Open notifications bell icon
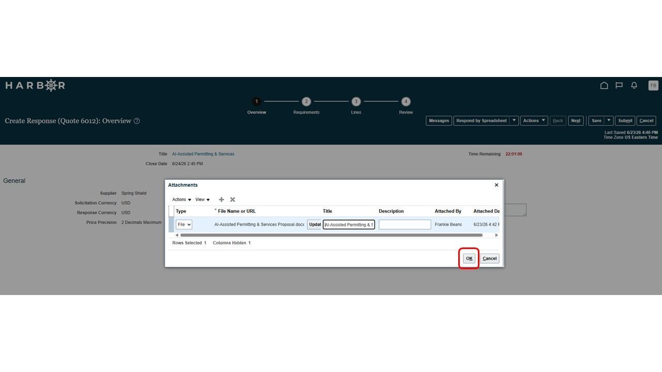662x372 pixels. 634,85
